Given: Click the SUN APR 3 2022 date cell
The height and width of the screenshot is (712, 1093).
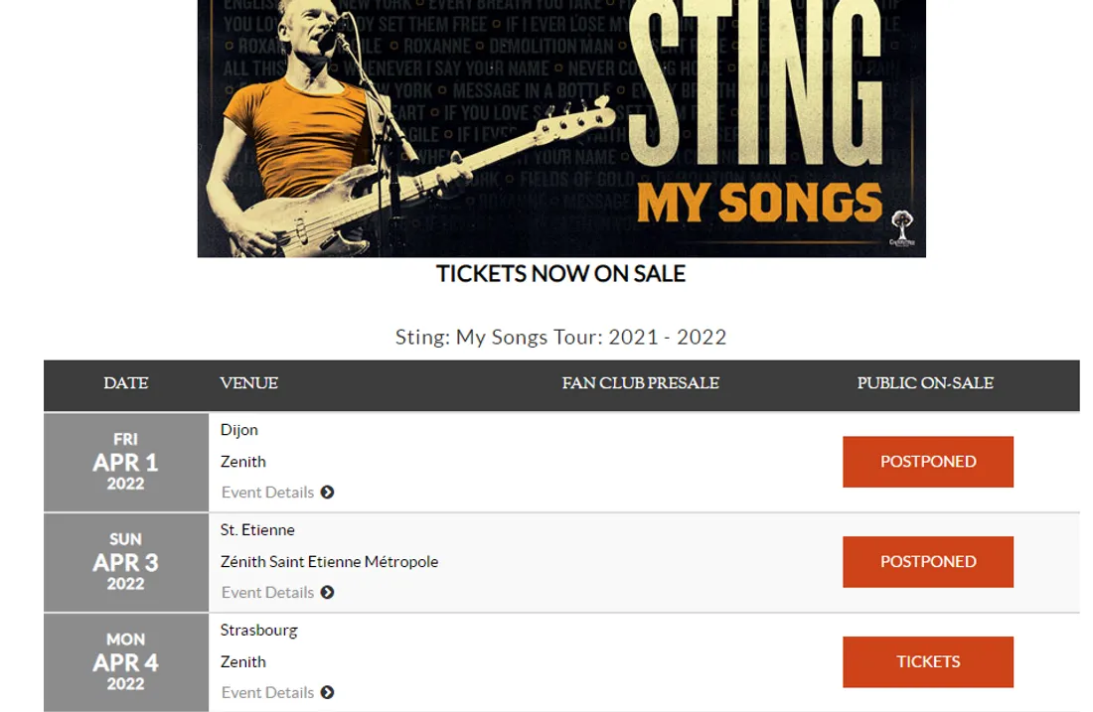Looking at the screenshot, I should 126,562.
